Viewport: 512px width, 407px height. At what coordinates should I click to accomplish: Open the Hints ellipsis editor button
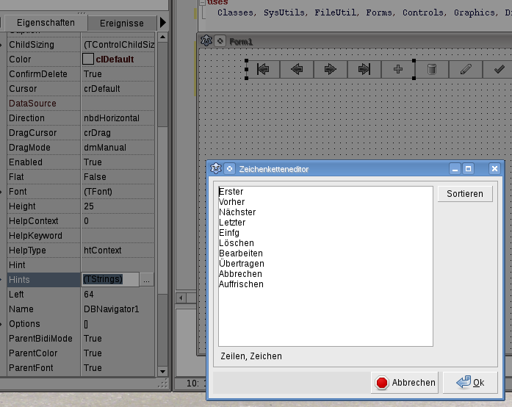point(147,280)
